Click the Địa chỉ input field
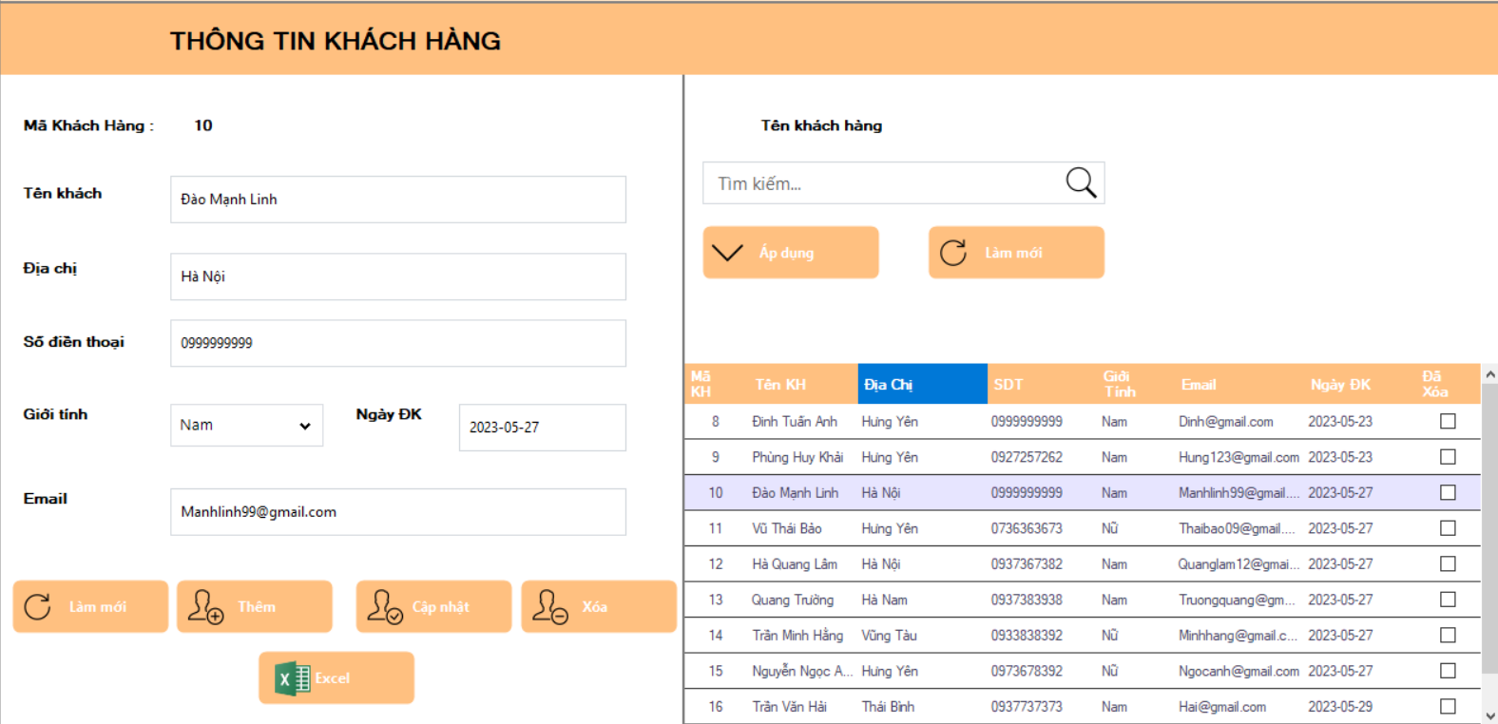This screenshot has height=724, width=1498. point(397,276)
